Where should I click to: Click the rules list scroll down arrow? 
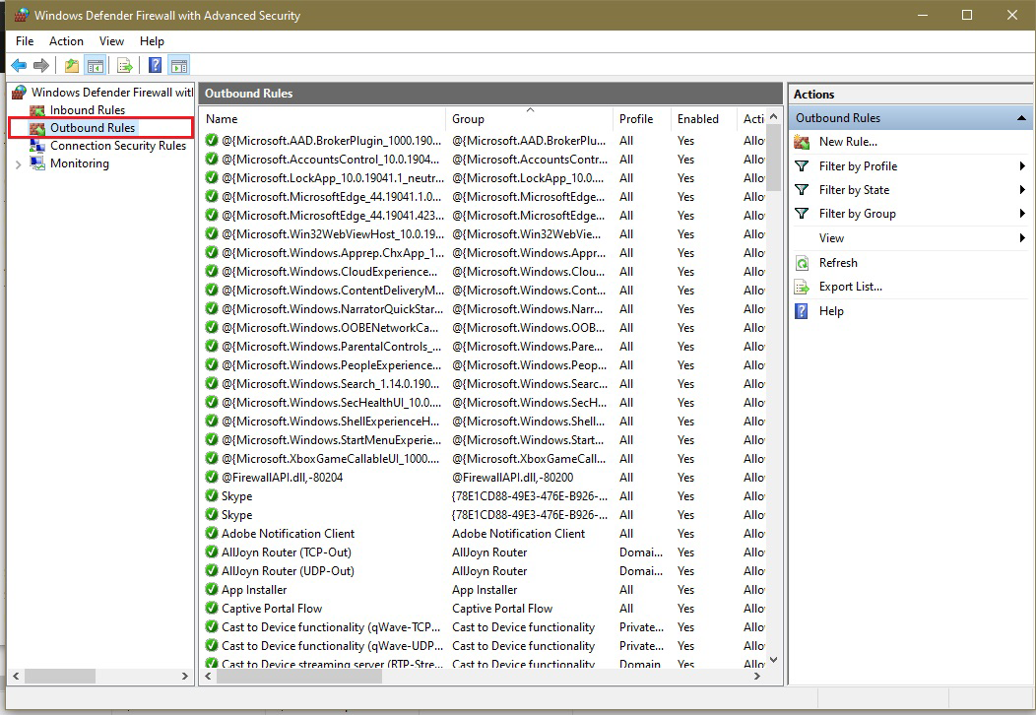click(x=774, y=660)
